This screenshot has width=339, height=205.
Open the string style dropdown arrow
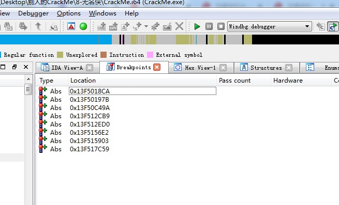coord(146,26)
